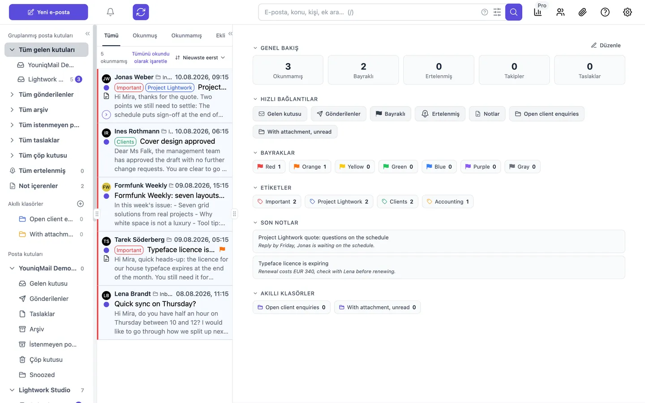The image size is (645, 403).
Task: Toggle unread dot on Jonas Weber email
Action: (x=106, y=88)
